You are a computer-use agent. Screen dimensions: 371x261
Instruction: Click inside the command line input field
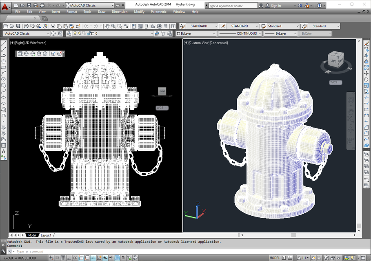click(82, 252)
